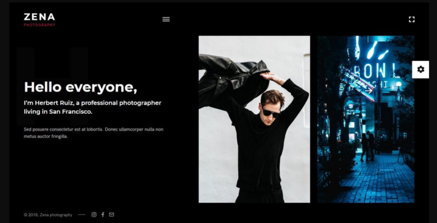Visit the Instagram profile icon

point(94,214)
